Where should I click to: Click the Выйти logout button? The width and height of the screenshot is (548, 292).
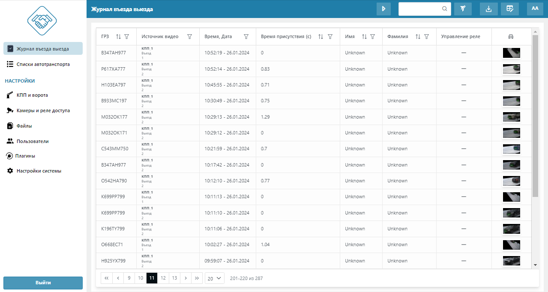pos(43,283)
